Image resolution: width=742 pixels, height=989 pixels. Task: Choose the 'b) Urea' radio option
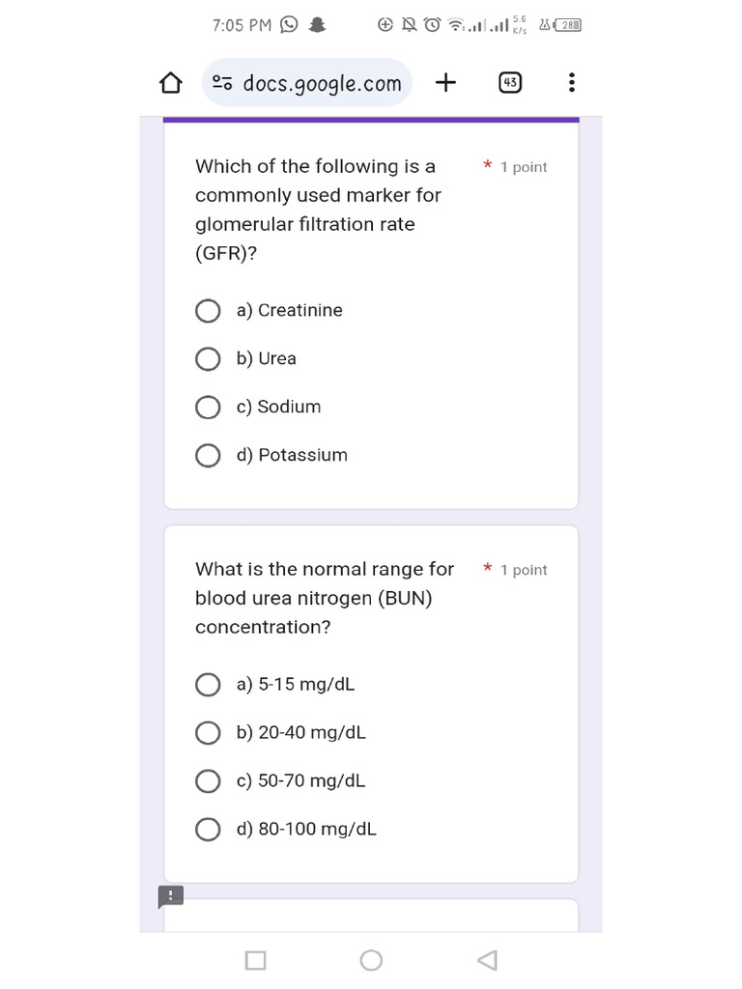point(208,359)
